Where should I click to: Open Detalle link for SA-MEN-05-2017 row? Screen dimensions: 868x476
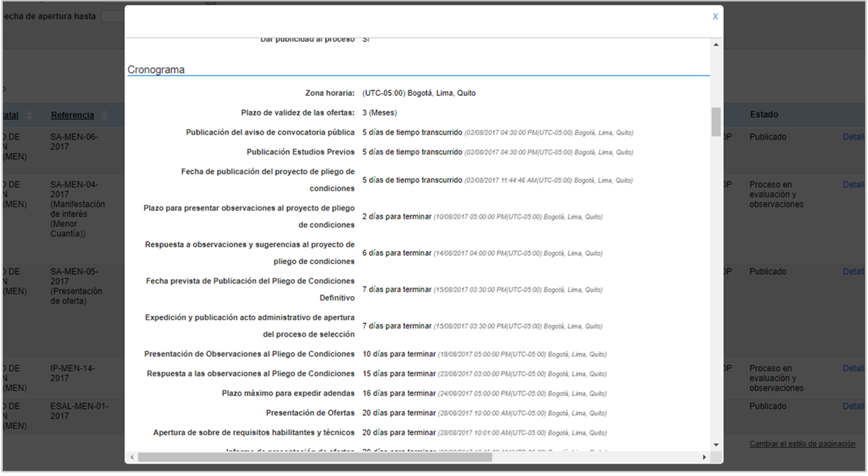pos(853,271)
